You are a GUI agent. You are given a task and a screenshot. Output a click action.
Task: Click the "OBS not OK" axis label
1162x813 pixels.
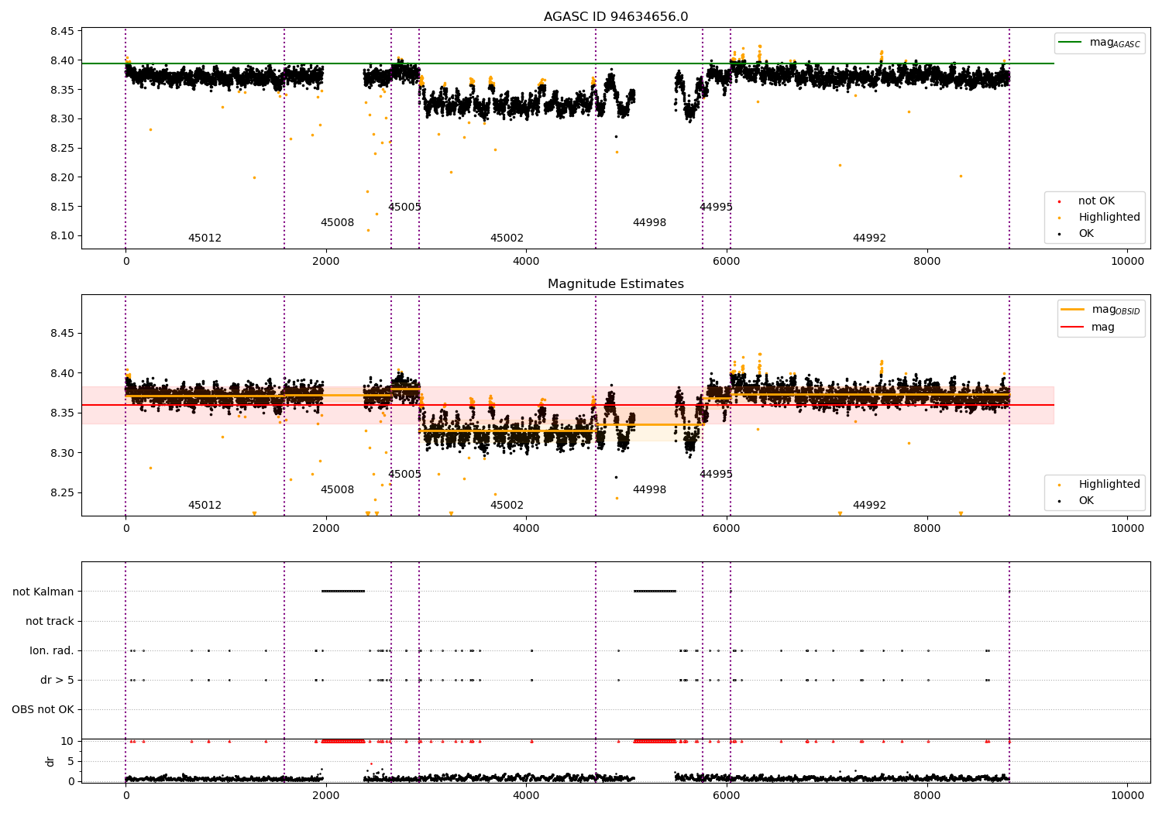tap(43, 709)
